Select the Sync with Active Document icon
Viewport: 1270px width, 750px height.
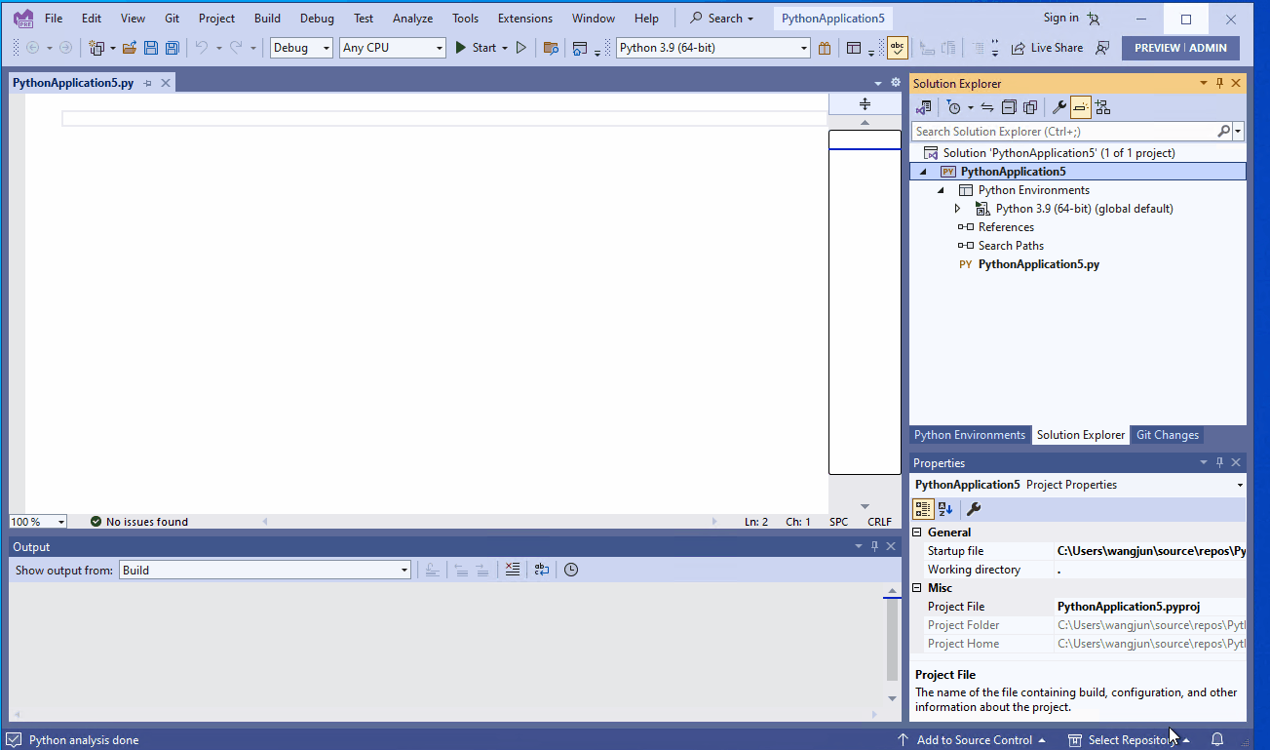[986, 107]
